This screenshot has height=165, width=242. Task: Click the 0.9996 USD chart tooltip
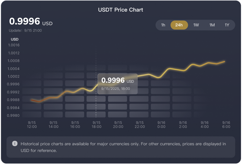(117, 84)
